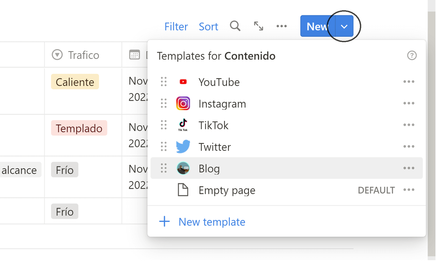Click the Instagram template icon
Viewport: 437px width, 265px height.
pos(183,104)
